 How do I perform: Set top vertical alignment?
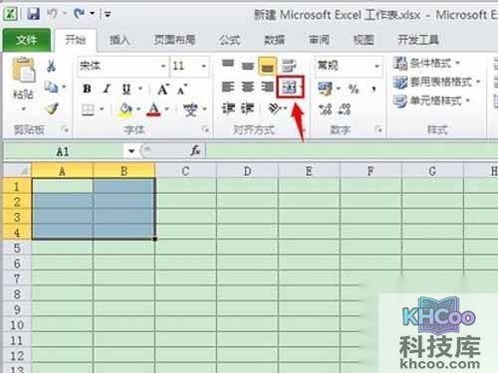tap(228, 64)
